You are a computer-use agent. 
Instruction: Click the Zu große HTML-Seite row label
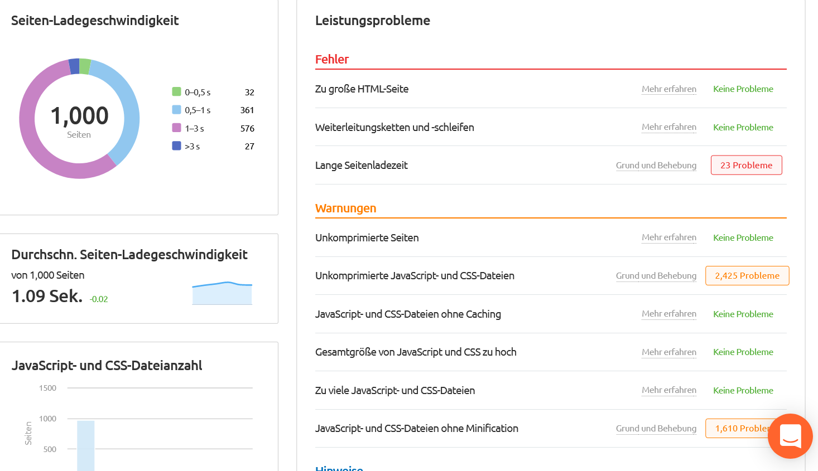pos(362,89)
